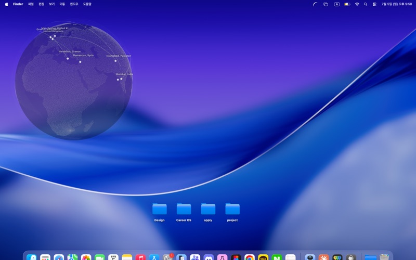Open the Notes app in Dock
This screenshot has height=260, width=416.
[x=127, y=257]
